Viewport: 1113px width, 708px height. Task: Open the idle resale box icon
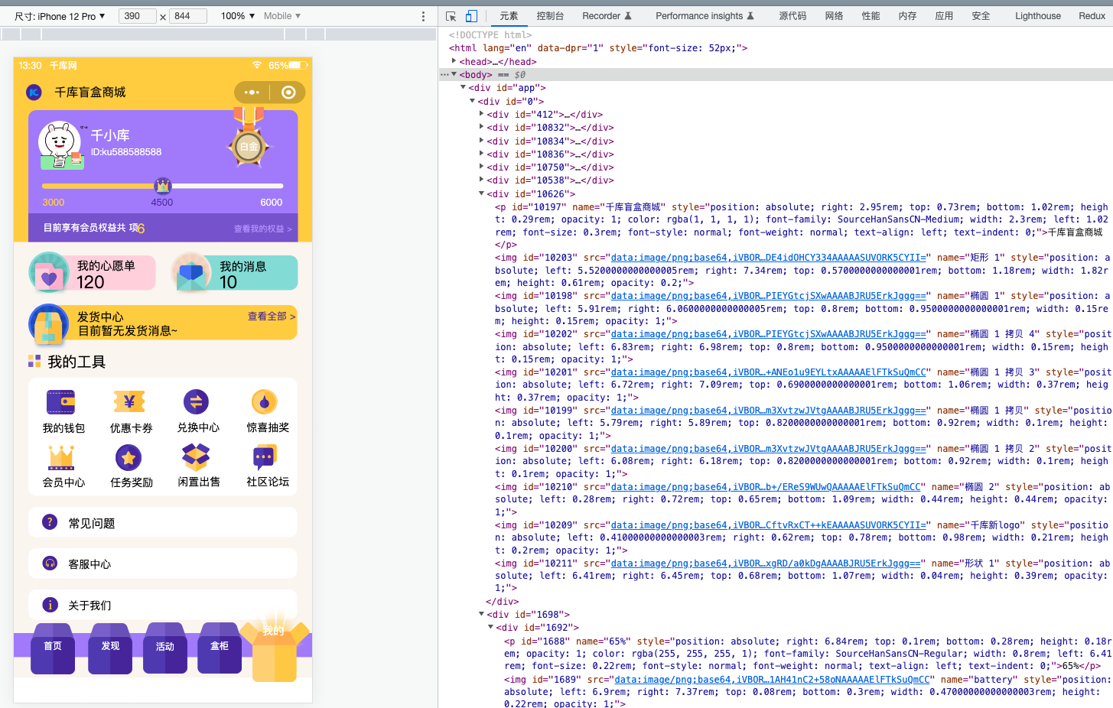pos(197,458)
